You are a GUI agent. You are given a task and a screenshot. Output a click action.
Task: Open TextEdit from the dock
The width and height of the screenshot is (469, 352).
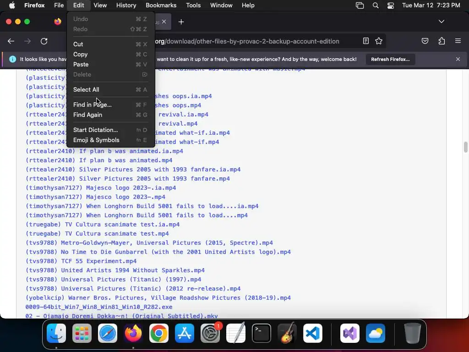pyautogui.click(x=236, y=333)
